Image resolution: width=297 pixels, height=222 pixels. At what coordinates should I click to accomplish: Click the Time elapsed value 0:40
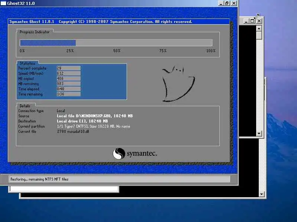(x=69, y=89)
